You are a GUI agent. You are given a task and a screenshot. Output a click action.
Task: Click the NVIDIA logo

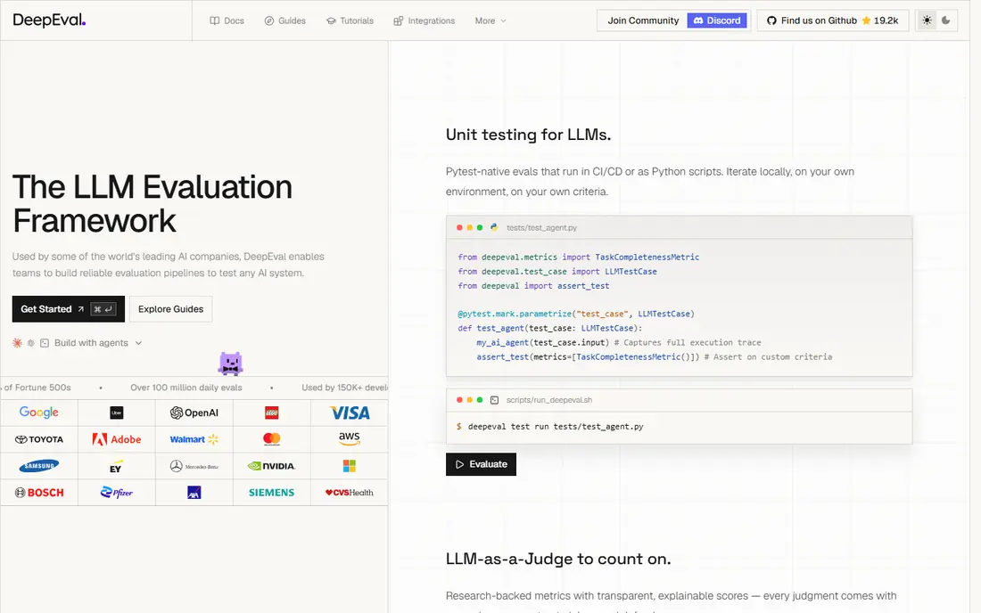coord(271,465)
